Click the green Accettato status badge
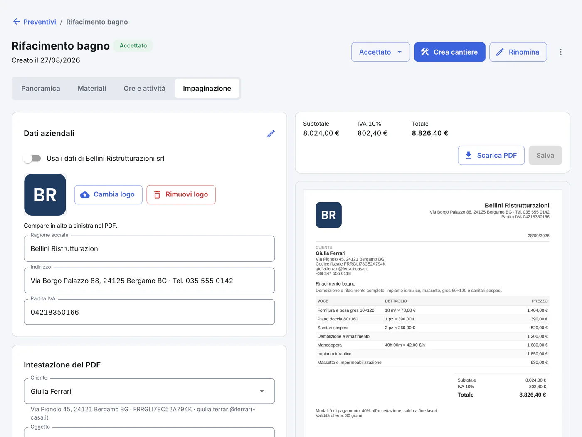 coord(133,45)
